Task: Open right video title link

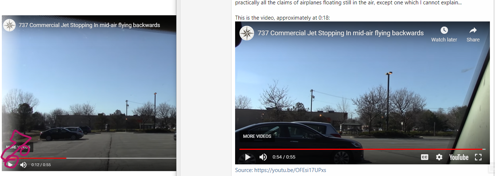Action: [x=340, y=33]
